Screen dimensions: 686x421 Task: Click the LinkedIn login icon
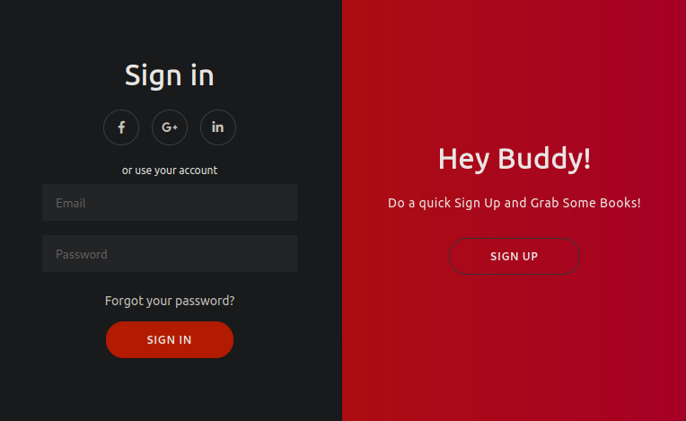(218, 127)
